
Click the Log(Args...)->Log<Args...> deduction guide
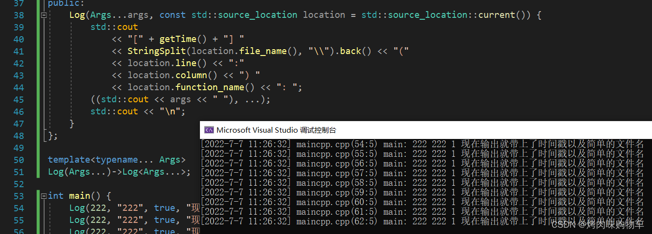click(x=119, y=172)
